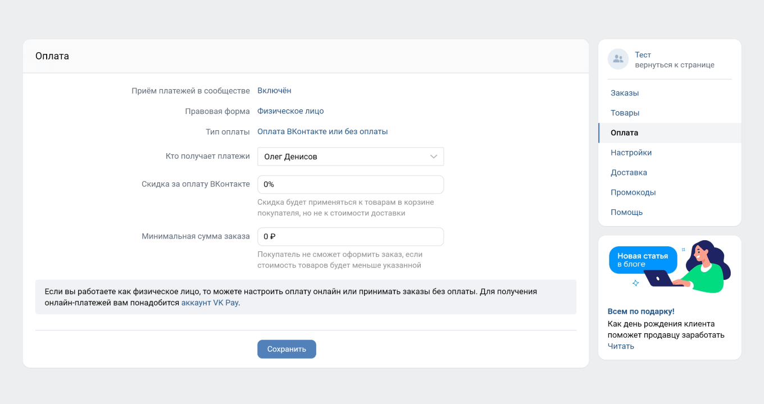Image resolution: width=764 pixels, height=404 pixels.
Task: Change payment type Оплата ВКонтакте или без оплаты
Action: point(322,132)
